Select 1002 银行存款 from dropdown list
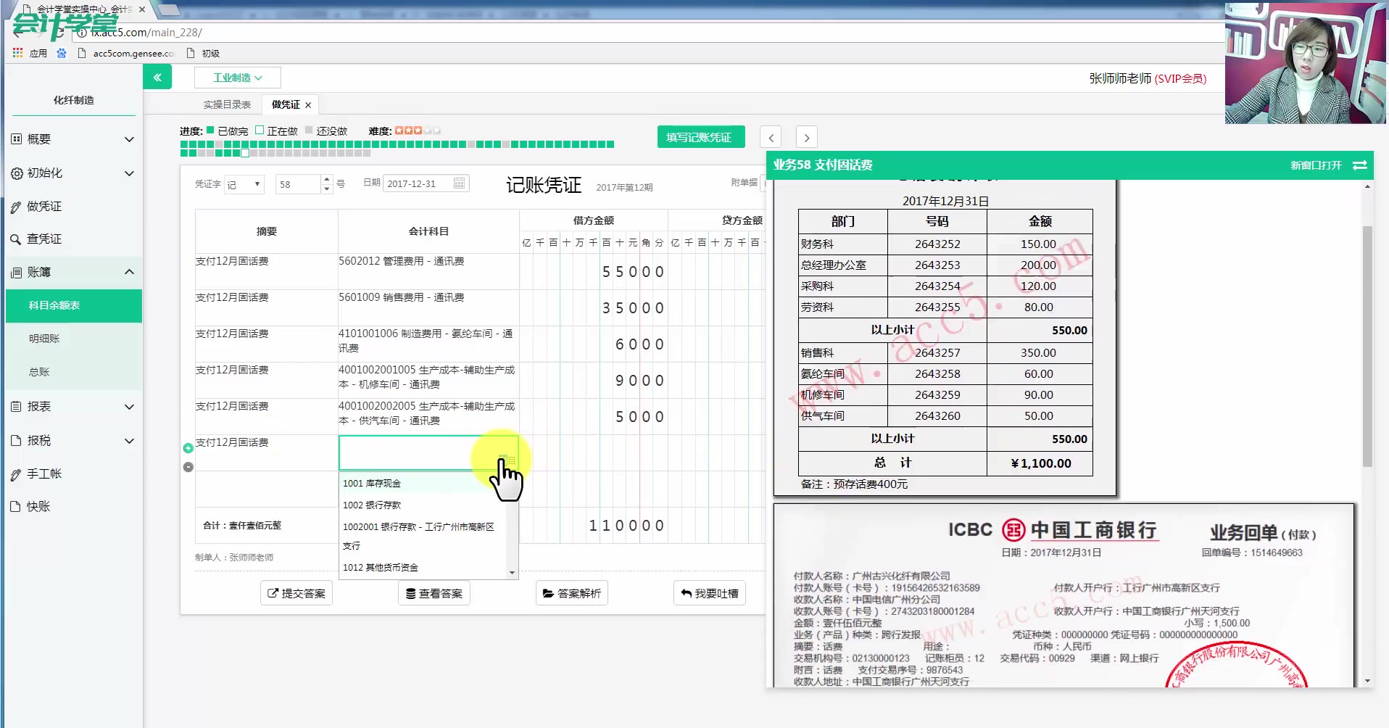This screenshot has width=1389, height=728. 424,505
